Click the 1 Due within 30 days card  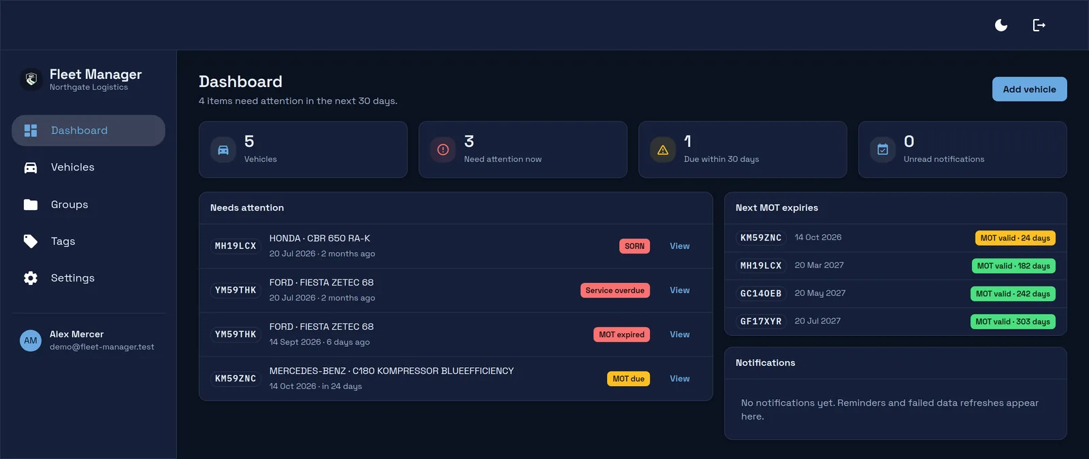(743, 150)
